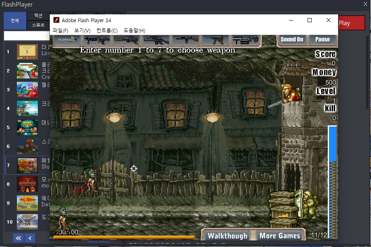The height and width of the screenshot is (247, 371).
Task: Select the second weapon machine gun icon
Action: [x=97, y=40]
